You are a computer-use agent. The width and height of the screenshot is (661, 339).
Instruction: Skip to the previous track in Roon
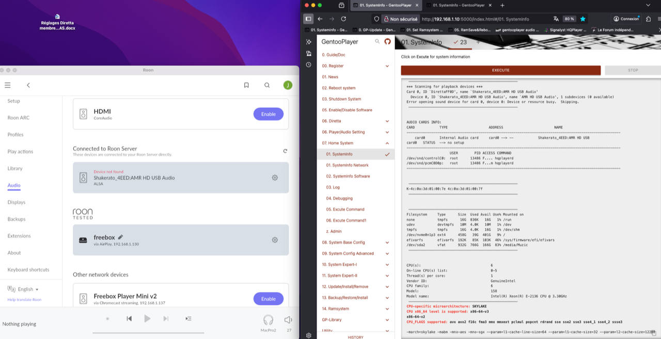point(129,319)
